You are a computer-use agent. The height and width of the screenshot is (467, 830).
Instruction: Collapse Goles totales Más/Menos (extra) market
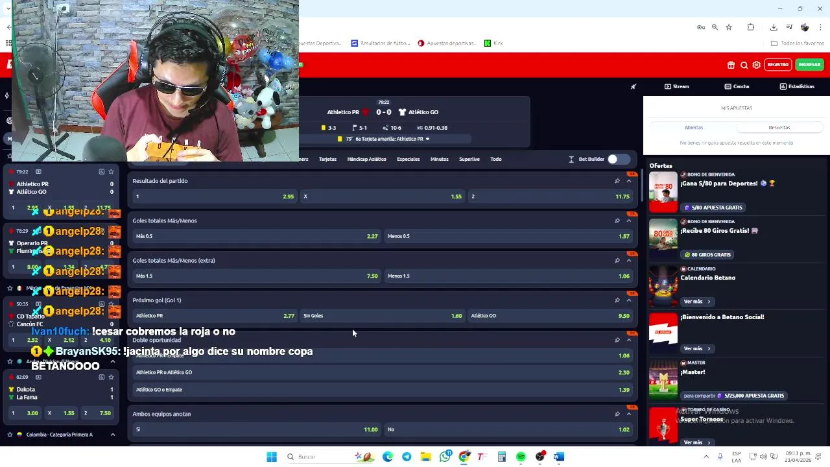(x=628, y=261)
